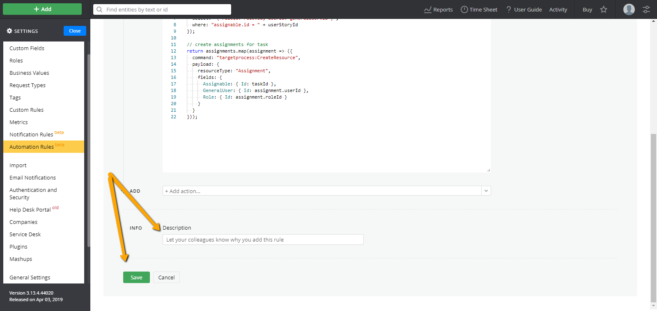Click the star favorites icon

[604, 9]
